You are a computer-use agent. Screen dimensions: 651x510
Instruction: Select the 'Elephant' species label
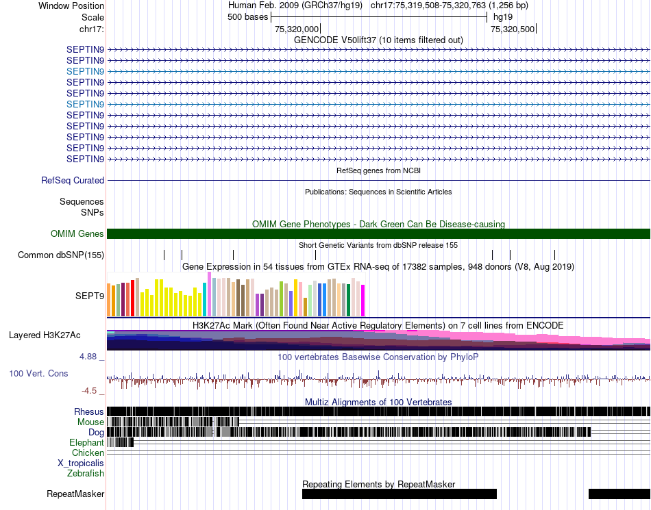pos(86,443)
